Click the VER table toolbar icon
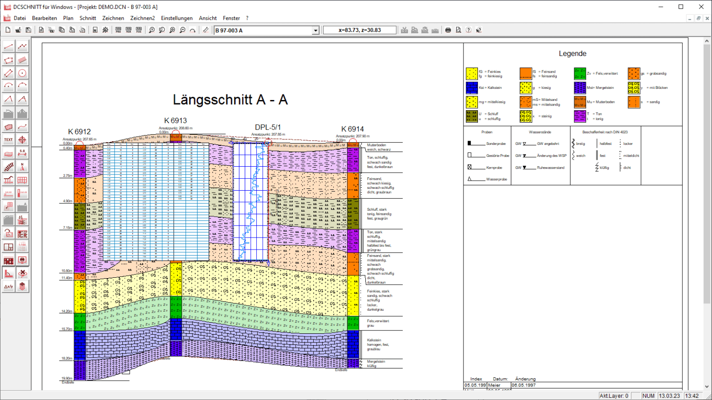Image resolution: width=712 pixels, height=400 pixels. click(128, 30)
